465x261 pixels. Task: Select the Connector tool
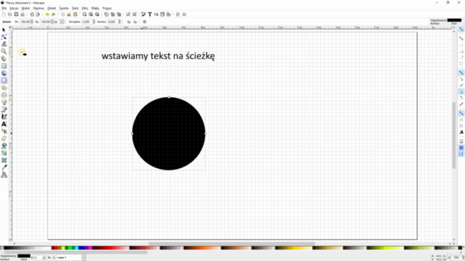4,175
